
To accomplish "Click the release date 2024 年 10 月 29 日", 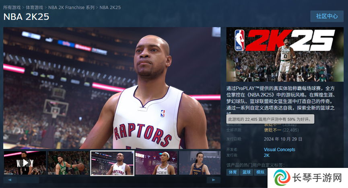I will (x=283, y=139).
